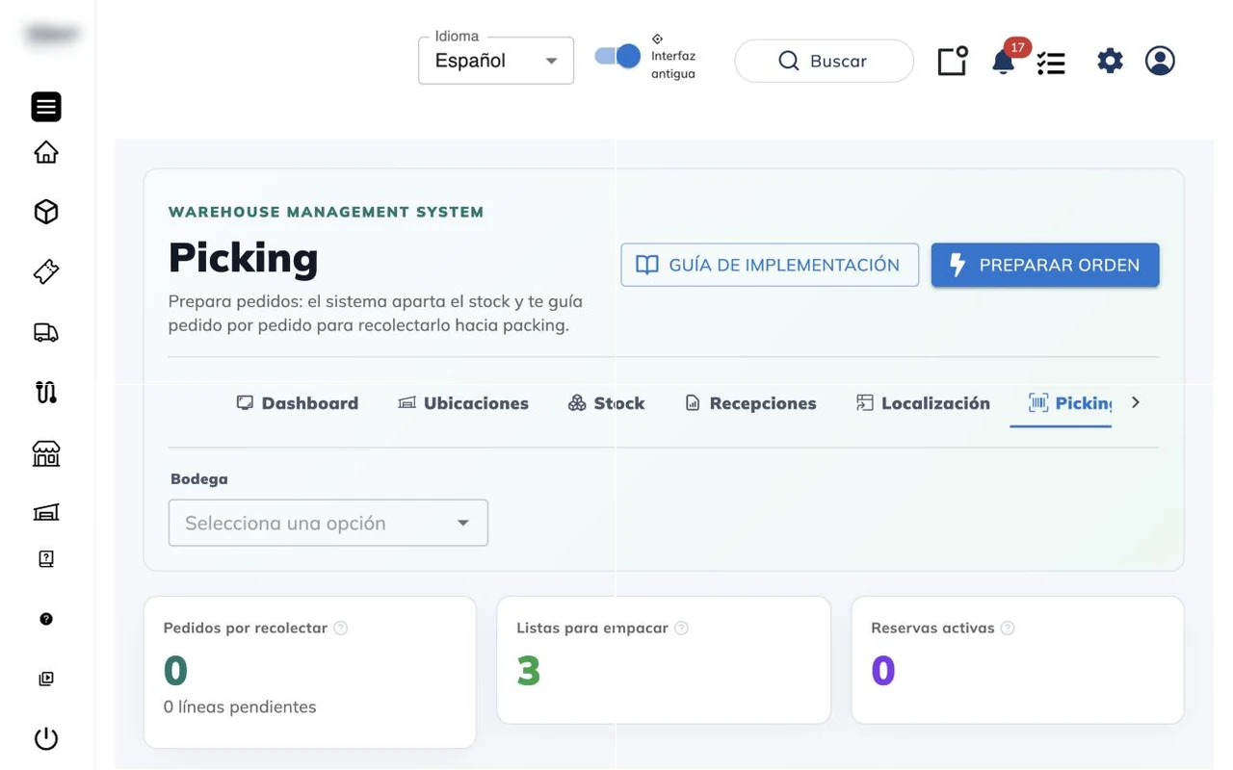Click the Buscar search field
The image size is (1233, 770).
(824, 61)
